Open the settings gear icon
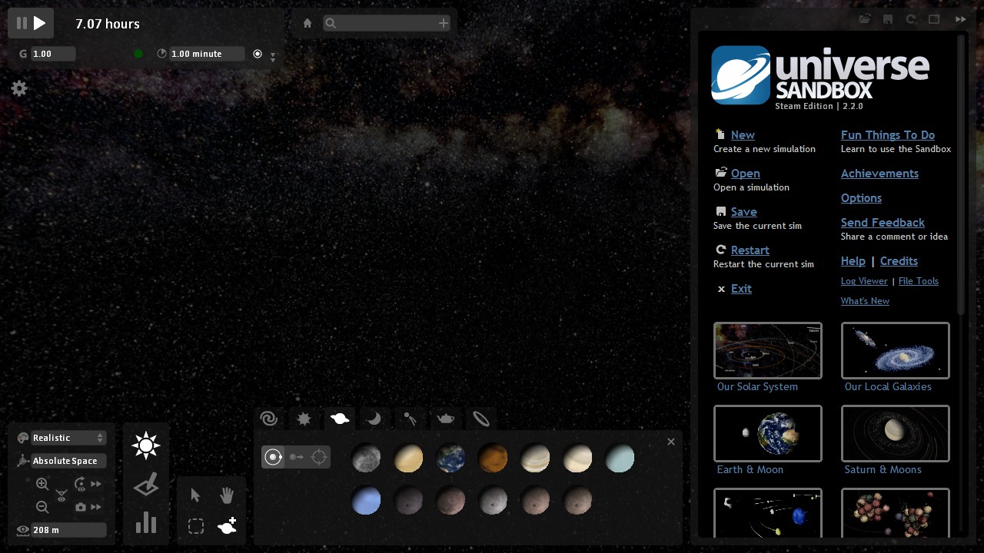Screen dimensions: 984x553 click(x=19, y=88)
